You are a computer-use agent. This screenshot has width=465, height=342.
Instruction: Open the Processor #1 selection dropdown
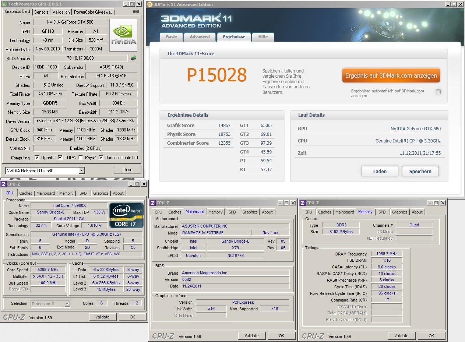[67, 304]
